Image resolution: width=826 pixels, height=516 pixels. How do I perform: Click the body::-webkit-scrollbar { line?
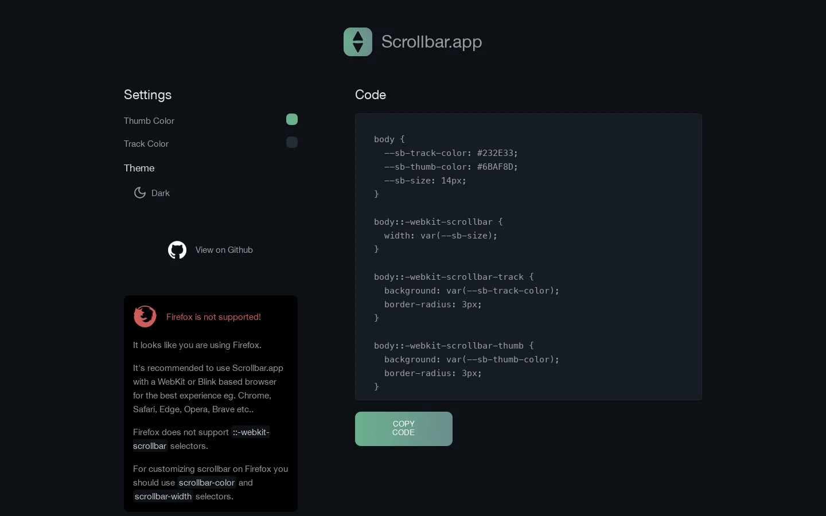tap(438, 222)
